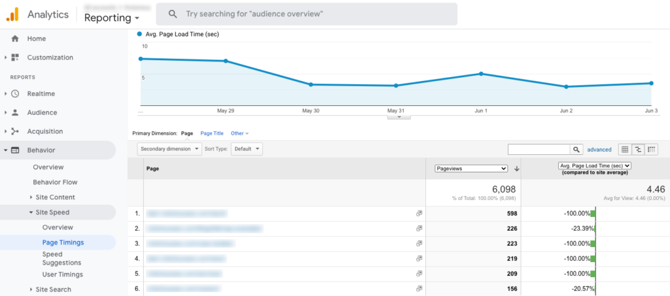670x296 pixels.
Task: Click the advanced filter link
Action: pos(599,150)
